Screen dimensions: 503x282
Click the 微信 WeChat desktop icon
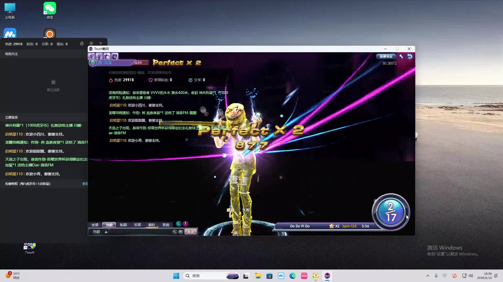coord(50,11)
